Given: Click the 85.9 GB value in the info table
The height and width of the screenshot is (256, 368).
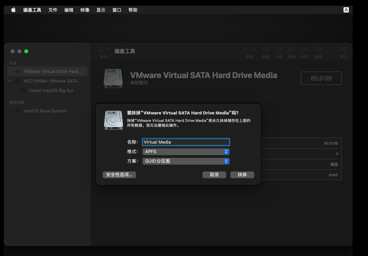Looking at the screenshot, I should coord(331,143).
